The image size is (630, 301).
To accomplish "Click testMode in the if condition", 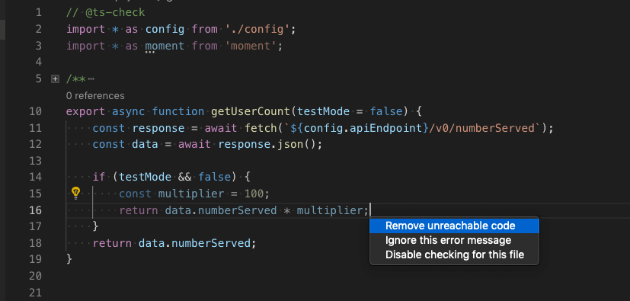I will tap(146, 177).
